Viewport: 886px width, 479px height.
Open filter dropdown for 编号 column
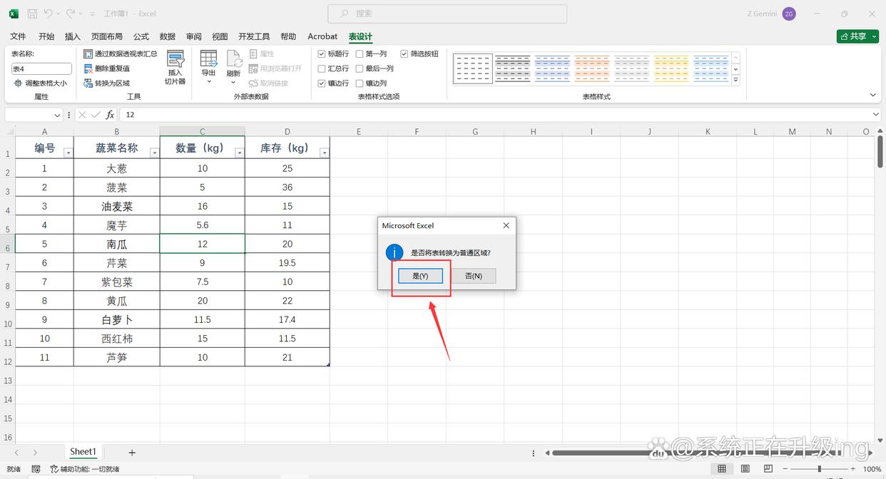click(68, 153)
